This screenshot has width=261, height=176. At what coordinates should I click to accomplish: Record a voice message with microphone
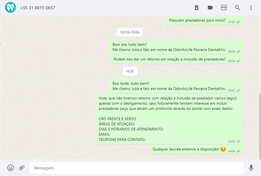click(x=251, y=168)
